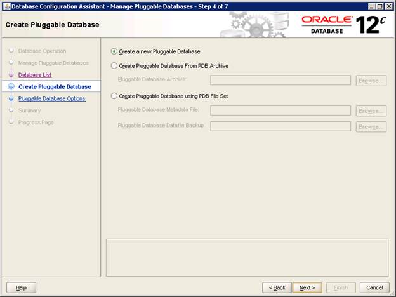Click the Database List step link
The width and height of the screenshot is (396, 297).
tap(35, 75)
